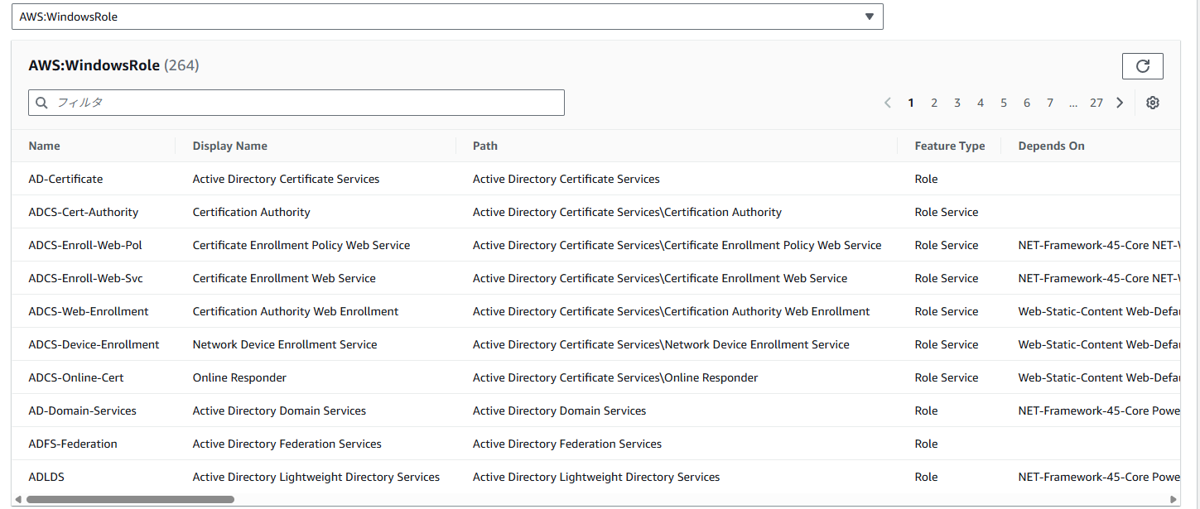Select the ADCS-Online-Cert name cell
Viewport: 1200px width, 509px height.
76,377
